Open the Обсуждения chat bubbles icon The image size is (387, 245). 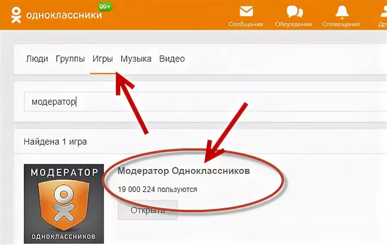[x=294, y=12]
